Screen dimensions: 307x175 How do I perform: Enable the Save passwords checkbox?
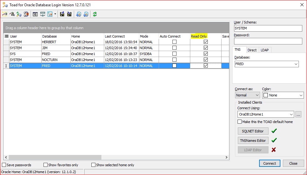tap(4, 165)
